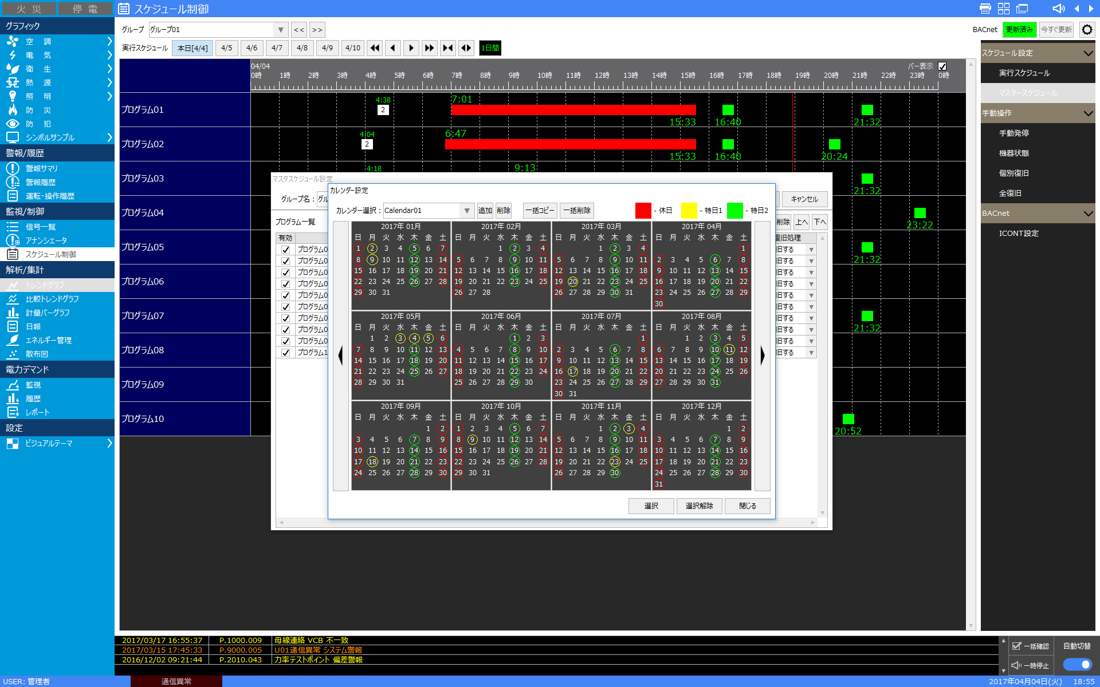Image resolution: width=1100 pixels, height=687 pixels.
Task: Open エネルギー管理 energy management
Action: (x=57, y=340)
